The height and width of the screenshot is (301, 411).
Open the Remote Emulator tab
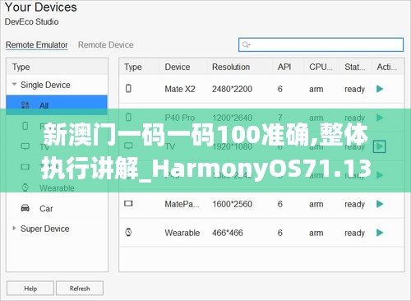tap(37, 44)
